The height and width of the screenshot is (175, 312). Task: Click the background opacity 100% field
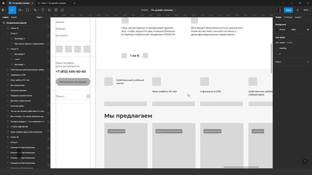point(293,30)
